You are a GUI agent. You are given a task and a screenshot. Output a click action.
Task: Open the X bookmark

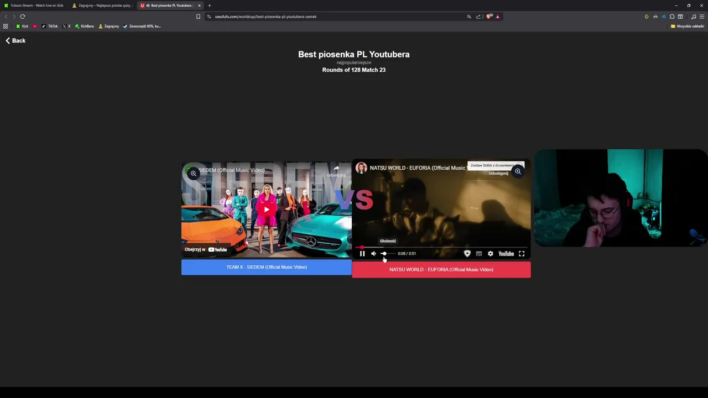tap(66, 26)
